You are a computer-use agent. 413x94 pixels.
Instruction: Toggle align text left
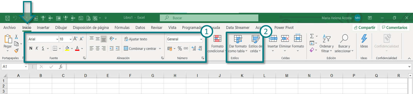(91, 48)
